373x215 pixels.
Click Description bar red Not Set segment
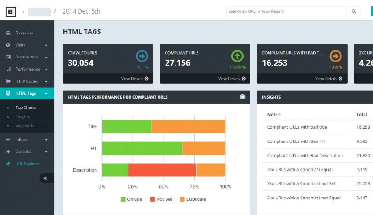click(162, 170)
